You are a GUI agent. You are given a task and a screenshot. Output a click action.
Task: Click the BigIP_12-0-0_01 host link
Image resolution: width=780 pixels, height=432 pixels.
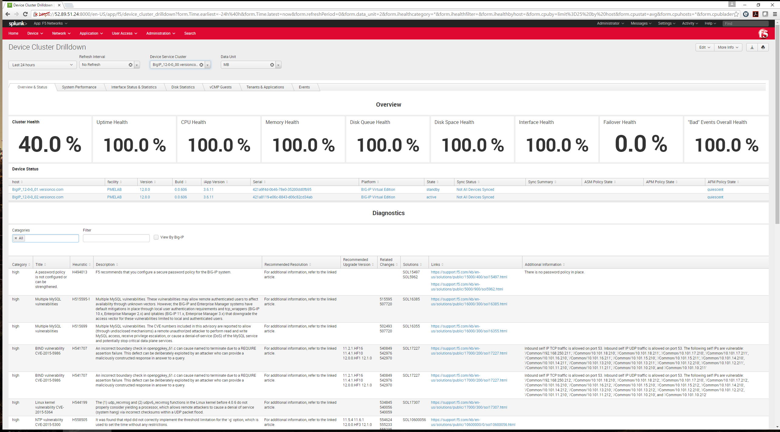[37, 189]
